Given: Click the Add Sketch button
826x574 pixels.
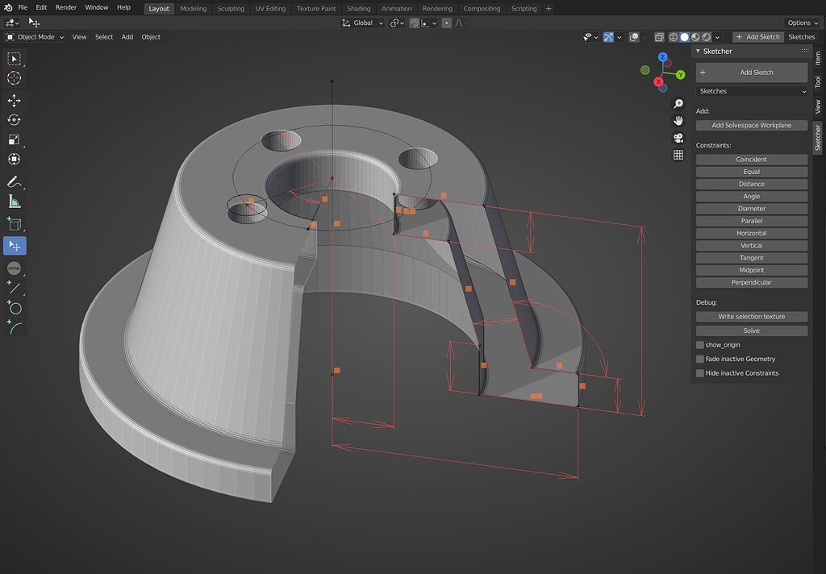Looking at the screenshot, I should [751, 72].
